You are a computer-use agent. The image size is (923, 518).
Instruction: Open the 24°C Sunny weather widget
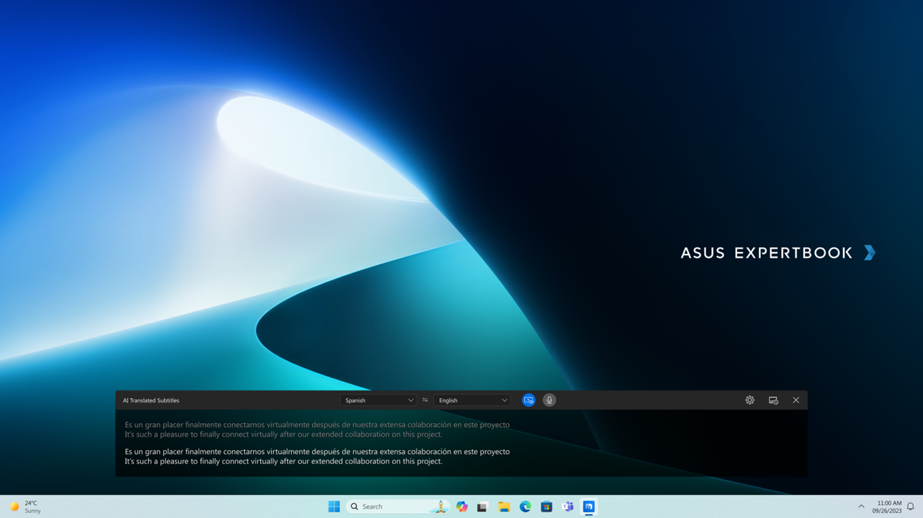coord(26,506)
